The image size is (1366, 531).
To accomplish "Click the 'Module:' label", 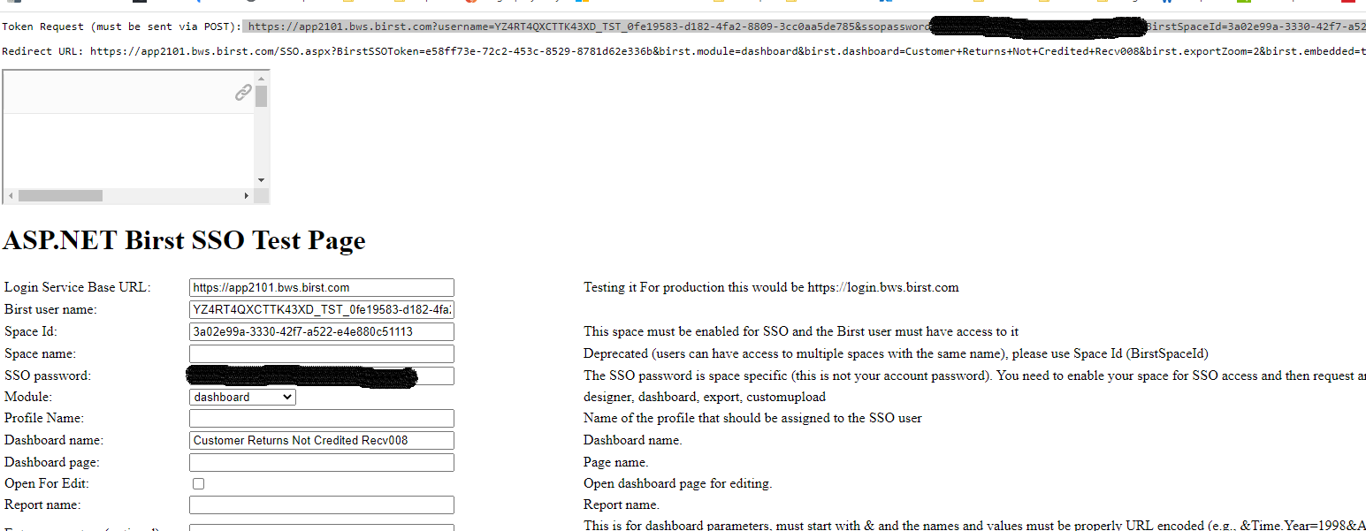I will (x=28, y=397).
